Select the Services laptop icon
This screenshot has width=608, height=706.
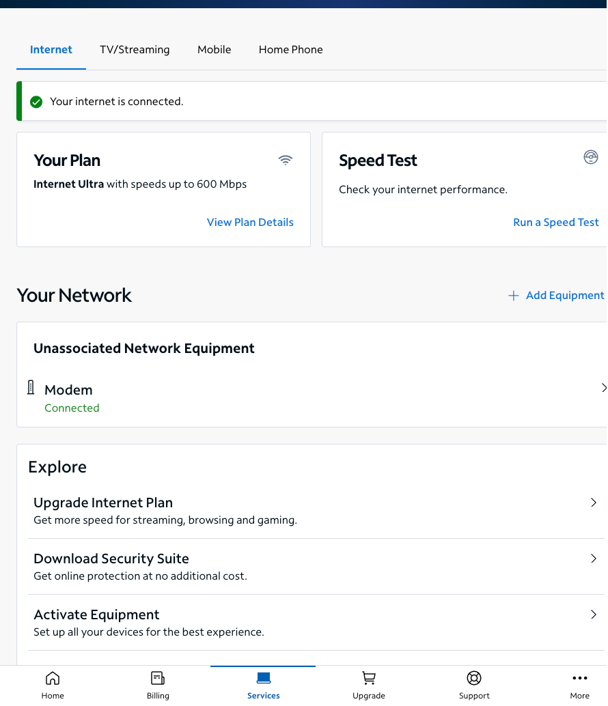coord(264,679)
